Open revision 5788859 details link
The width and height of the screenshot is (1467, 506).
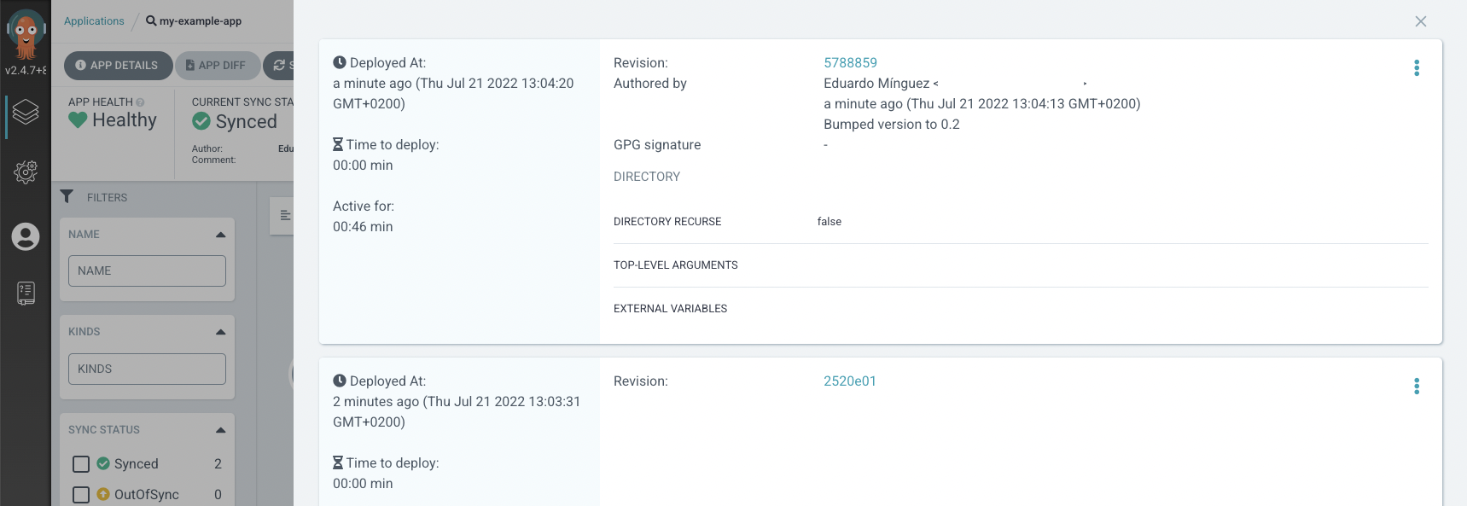coord(850,62)
